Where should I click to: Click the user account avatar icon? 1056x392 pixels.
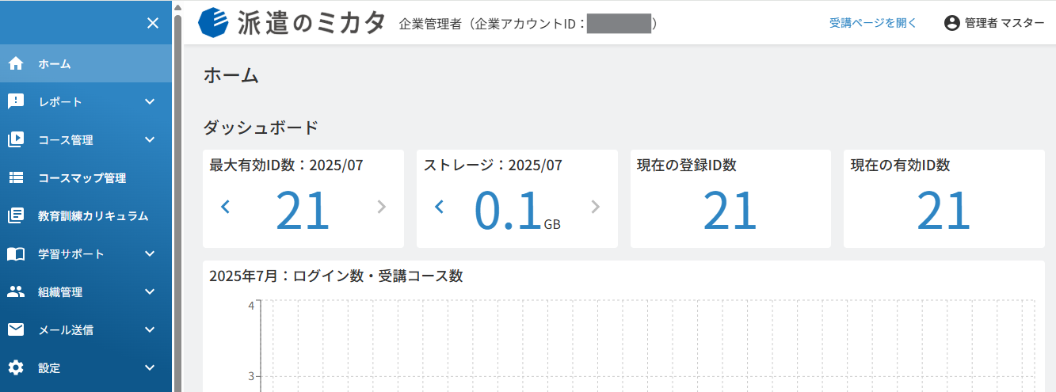pos(952,23)
